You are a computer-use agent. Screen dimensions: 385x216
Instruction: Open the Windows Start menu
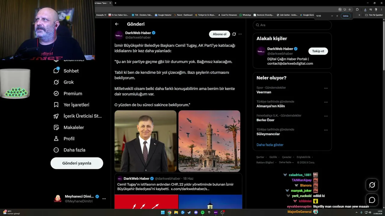click(x=163, y=212)
